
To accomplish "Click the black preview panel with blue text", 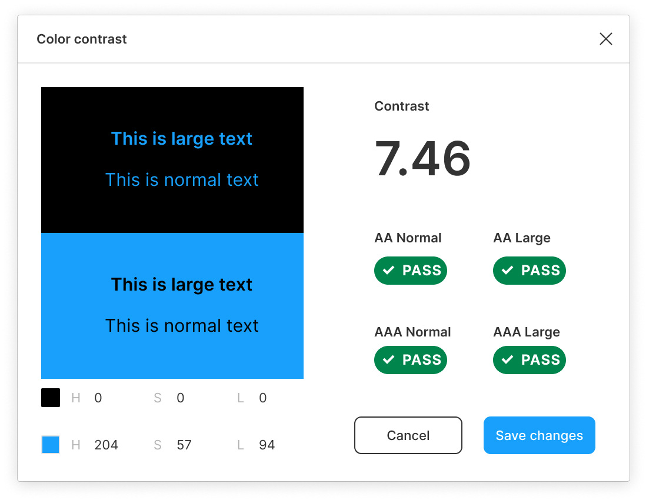I will point(172,160).
